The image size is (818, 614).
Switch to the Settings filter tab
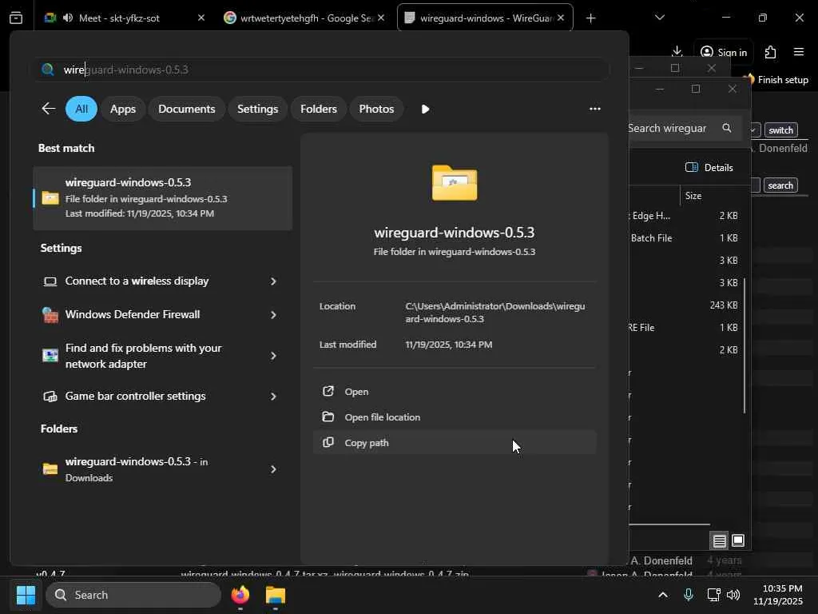pos(257,109)
